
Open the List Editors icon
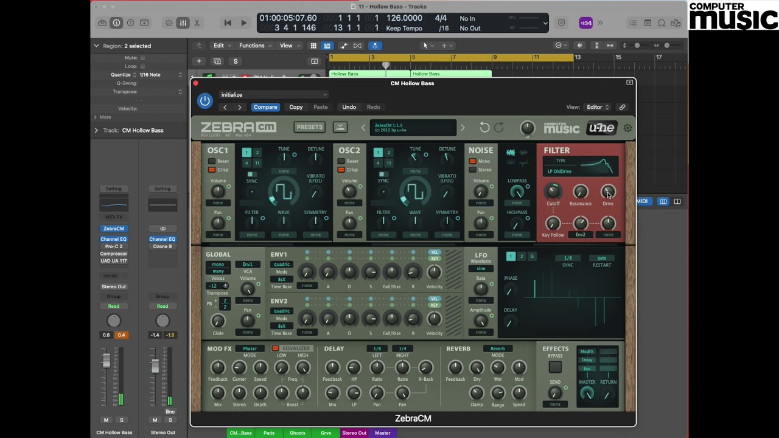pos(633,23)
